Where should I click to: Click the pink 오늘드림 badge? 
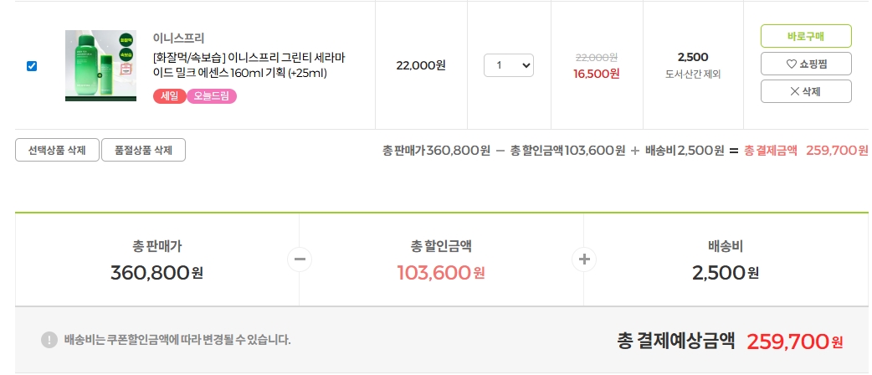(x=212, y=96)
